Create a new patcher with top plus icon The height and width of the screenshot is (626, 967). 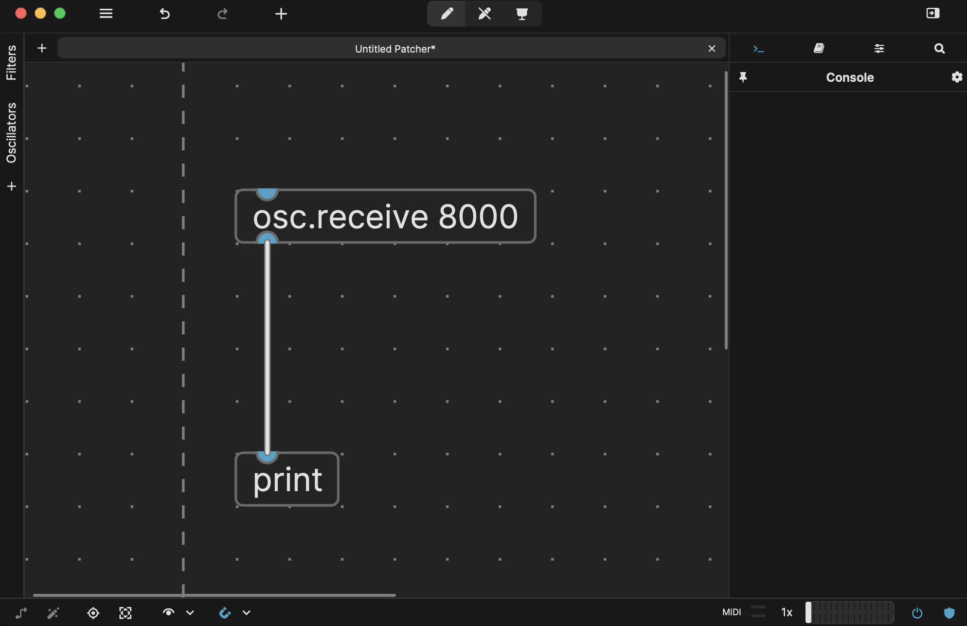pos(281,14)
